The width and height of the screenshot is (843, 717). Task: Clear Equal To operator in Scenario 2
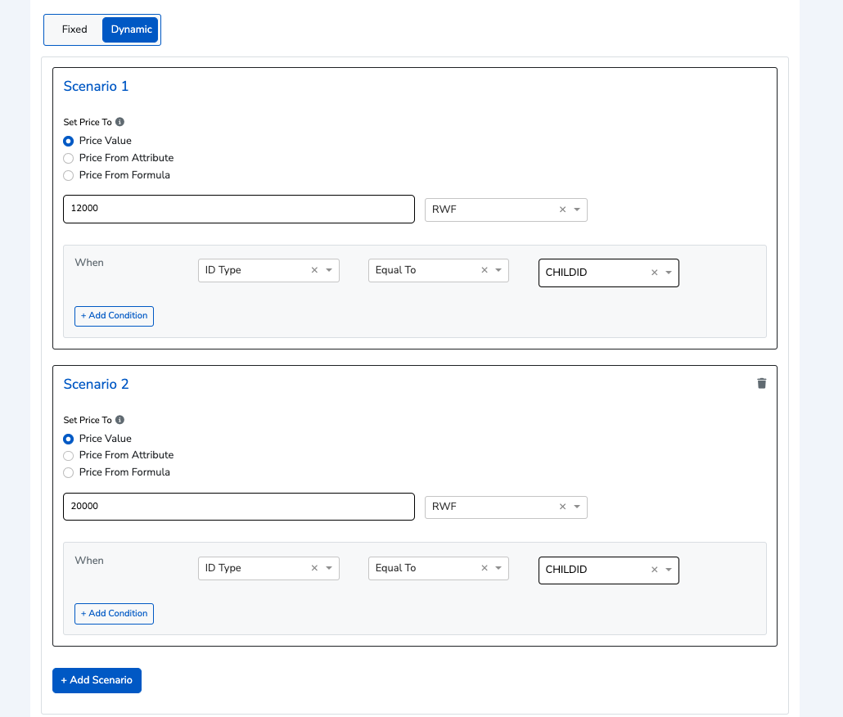pos(484,568)
